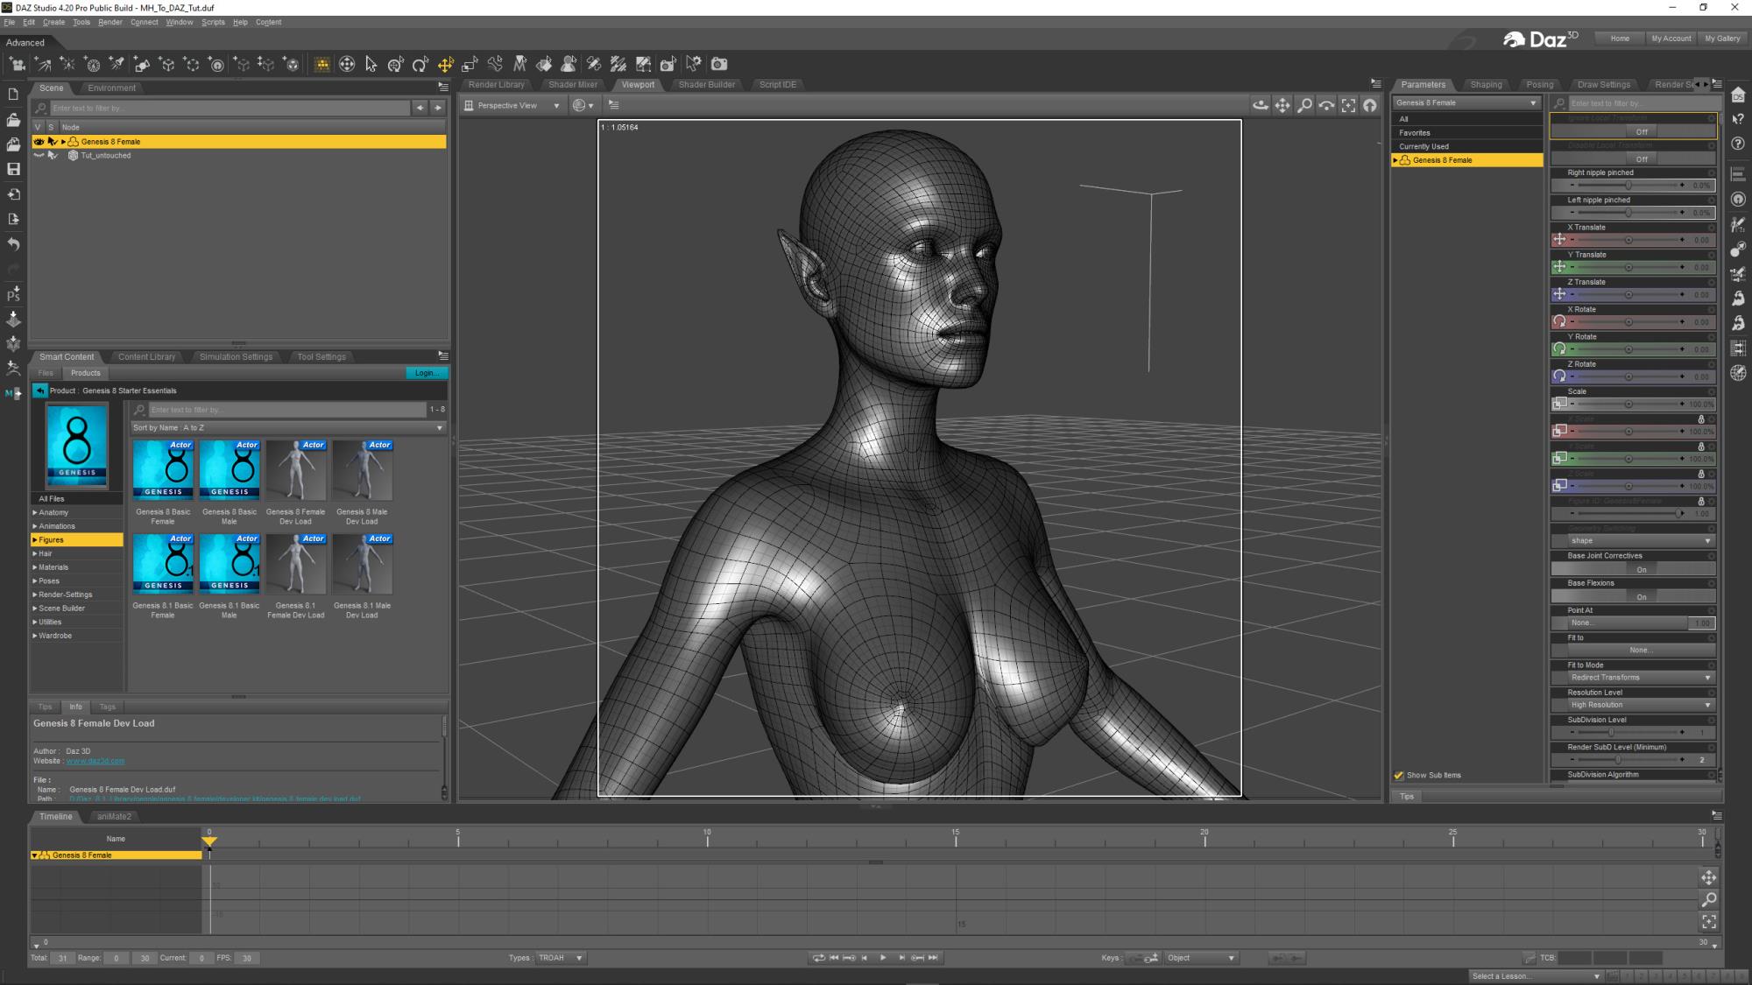Click the Login button in Smart Content
The height and width of the screenshot is (985, 1752).
tap(427, 373)
